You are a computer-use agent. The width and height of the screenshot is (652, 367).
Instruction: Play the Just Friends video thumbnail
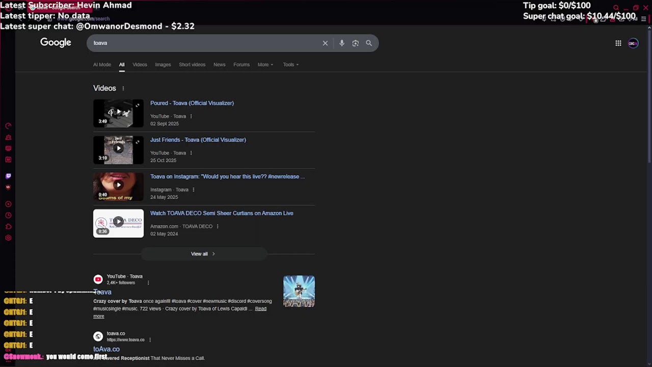[x=118, y=150]
